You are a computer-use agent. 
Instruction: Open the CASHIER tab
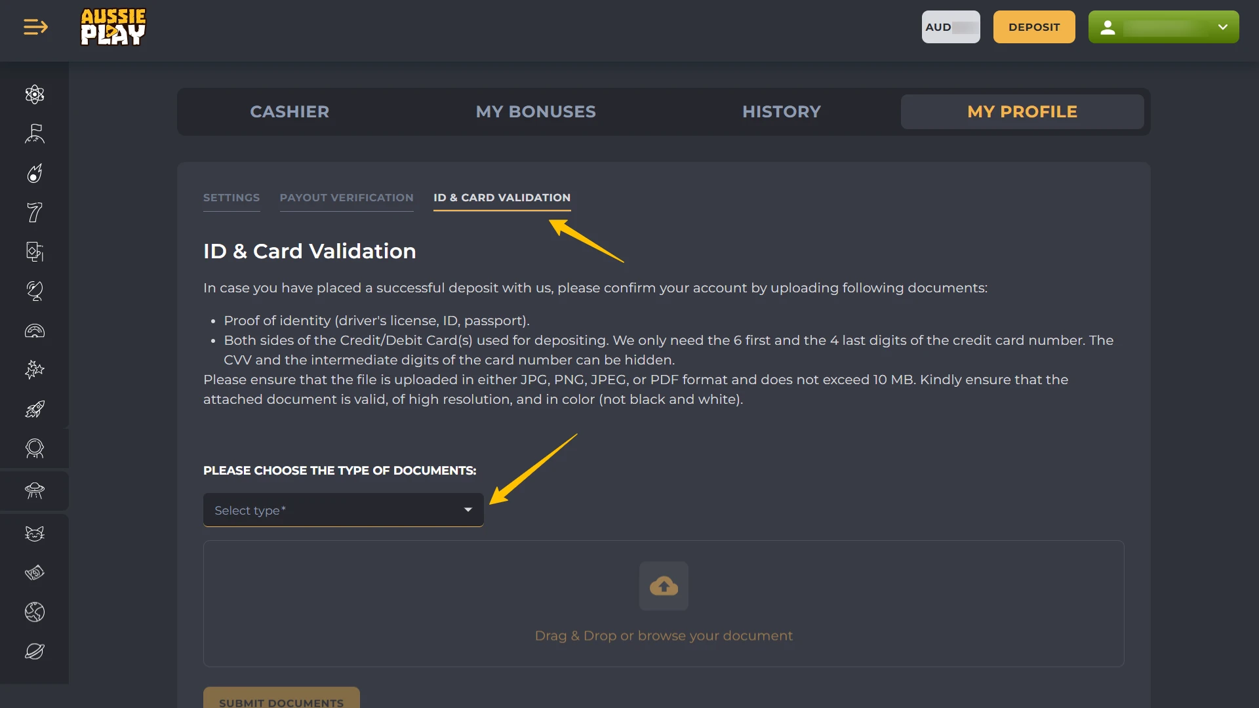point(289,111)
